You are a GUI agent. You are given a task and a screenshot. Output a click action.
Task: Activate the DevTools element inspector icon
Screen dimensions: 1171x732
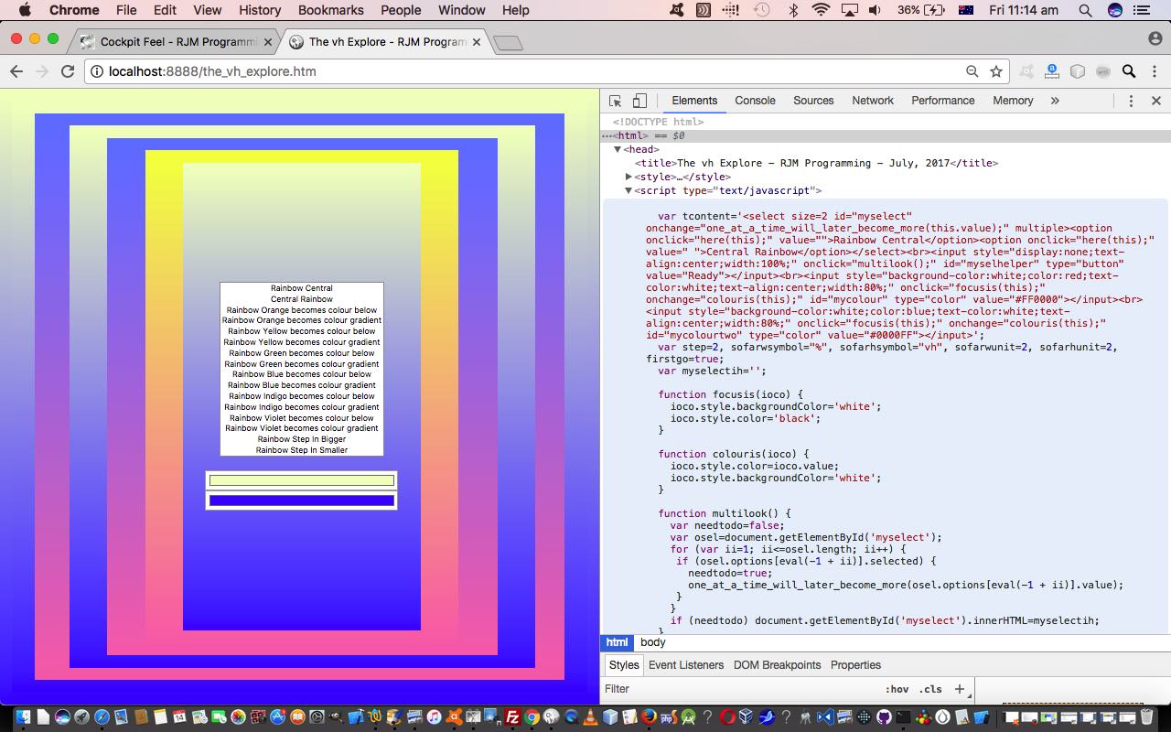pyautogui.click(x=616, y=101)
